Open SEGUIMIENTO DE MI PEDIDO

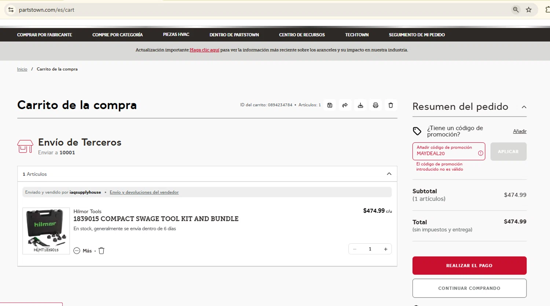click(417, 35)
